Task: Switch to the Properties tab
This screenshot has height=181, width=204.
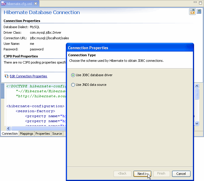Action: click(42, 134)
